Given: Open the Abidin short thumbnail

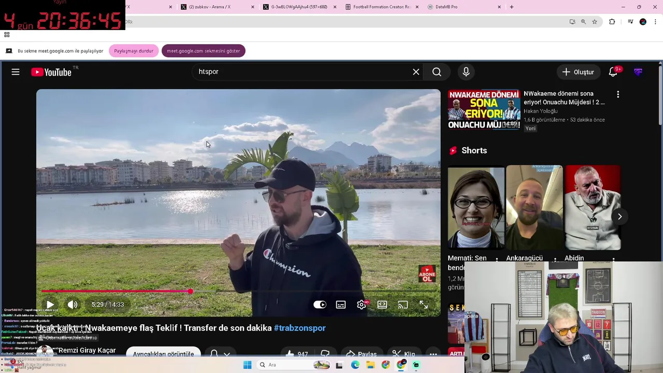Looking at the screenshot, I should [x=593, y=207].
